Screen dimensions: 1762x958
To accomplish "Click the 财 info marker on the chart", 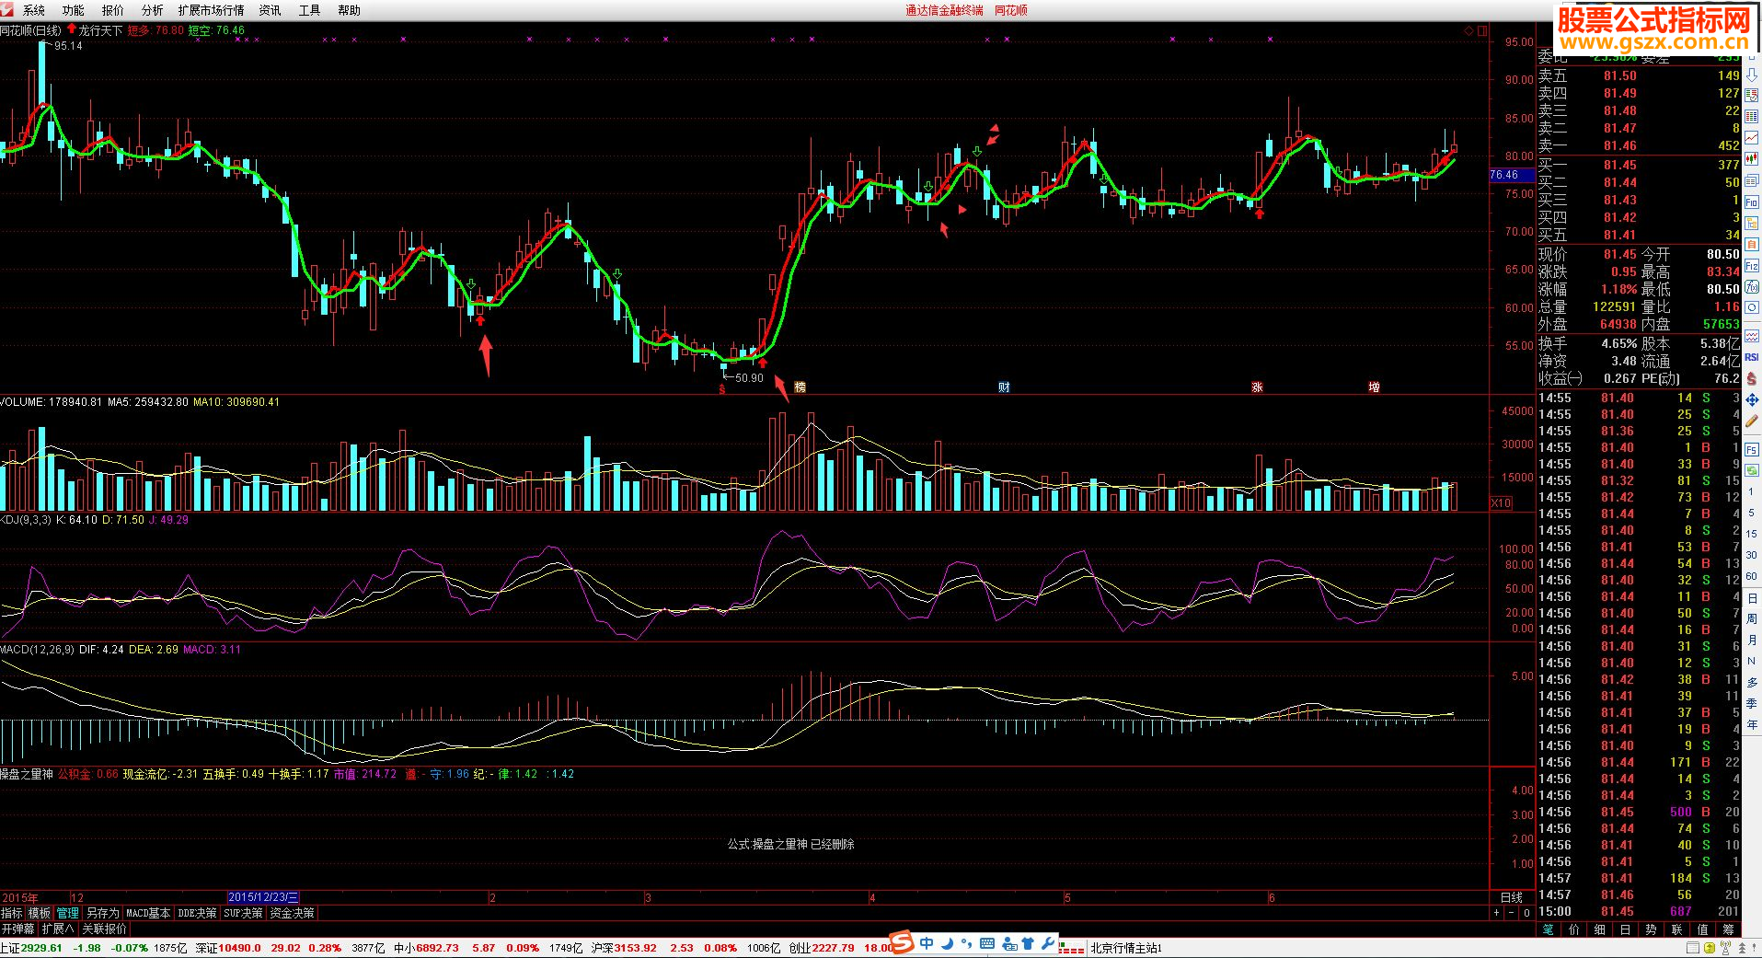I will tap(1004, 387).
